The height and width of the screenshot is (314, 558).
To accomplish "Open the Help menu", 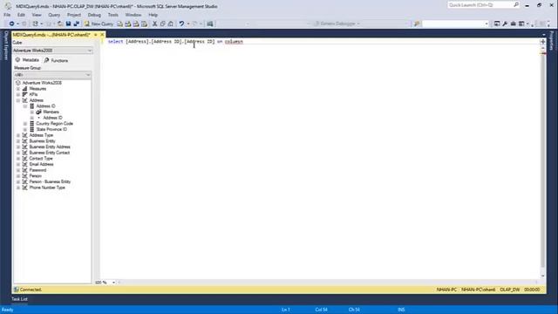I will pyautogui.click(x=153, y=15).
